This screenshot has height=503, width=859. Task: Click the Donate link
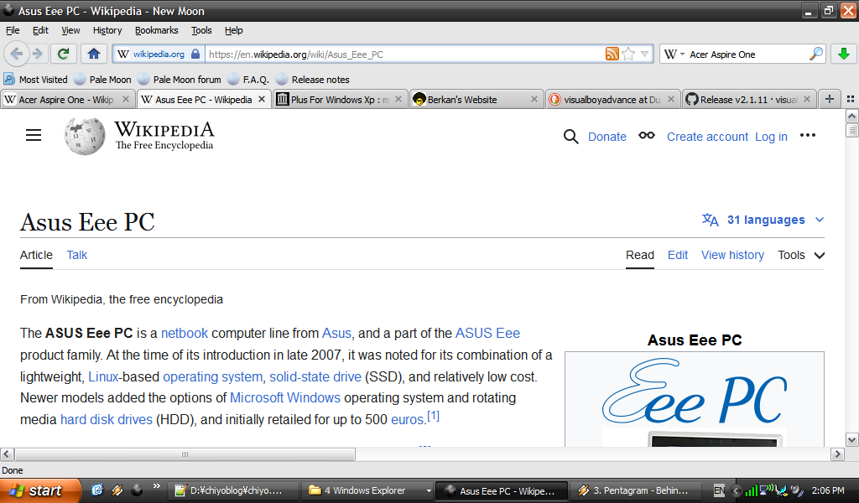(x=607, y=137)
